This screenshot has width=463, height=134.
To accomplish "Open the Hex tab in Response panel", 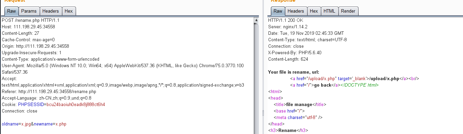I will click(314, 11).
